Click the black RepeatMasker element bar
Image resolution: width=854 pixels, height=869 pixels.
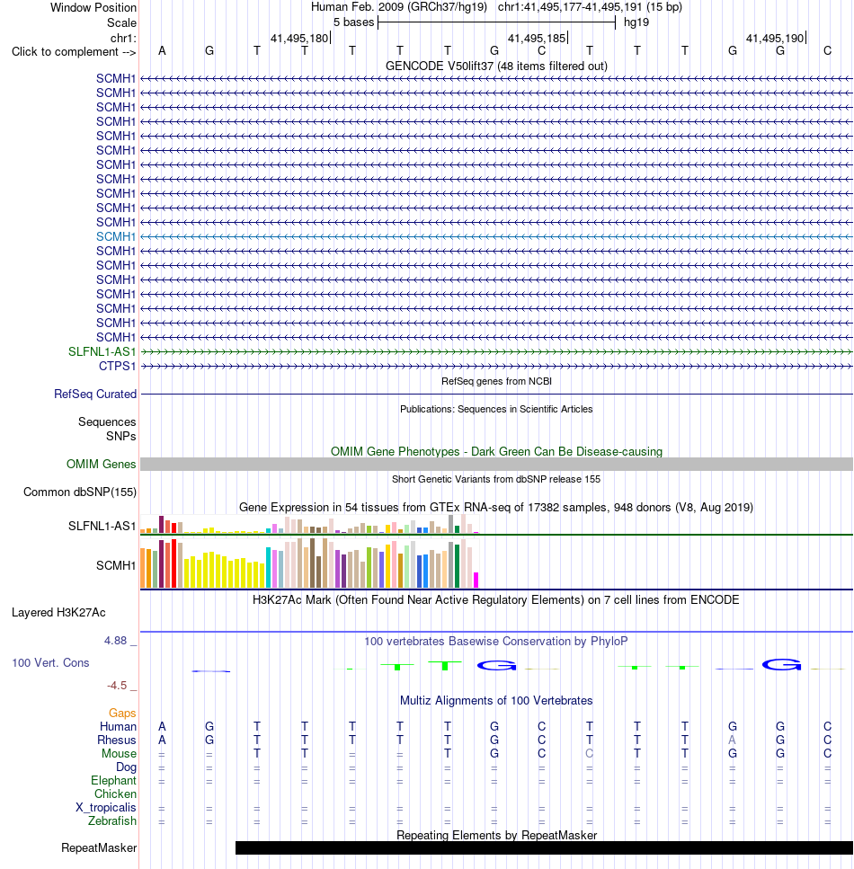(544, 848)
